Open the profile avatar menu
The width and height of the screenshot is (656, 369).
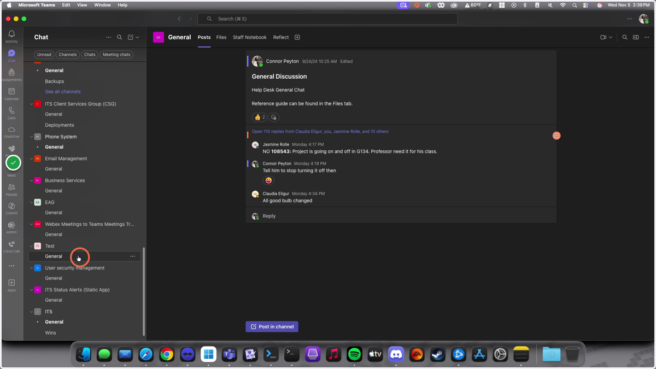tap(643, 19)
